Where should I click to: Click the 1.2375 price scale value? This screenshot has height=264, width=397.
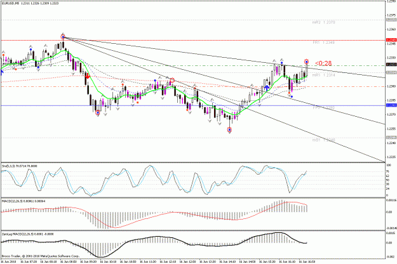tap(391, 15)
